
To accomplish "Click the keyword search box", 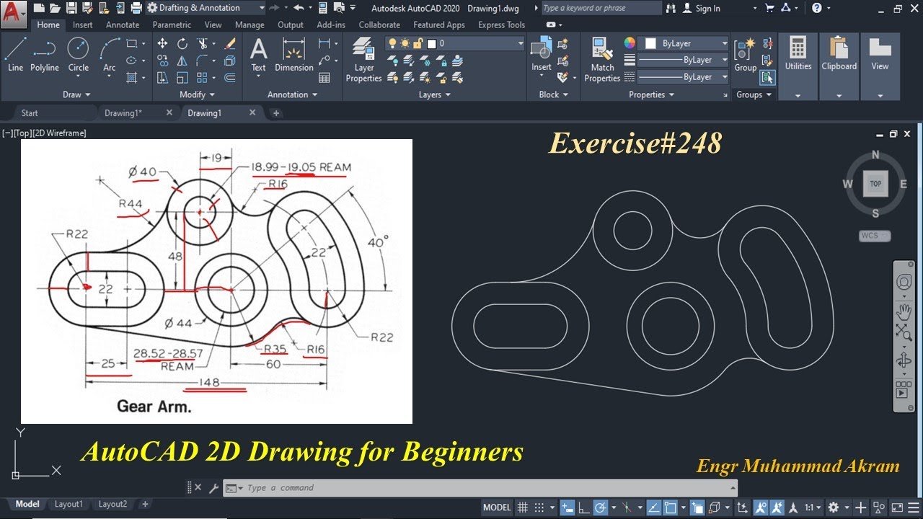I will [x=601, y=8].
